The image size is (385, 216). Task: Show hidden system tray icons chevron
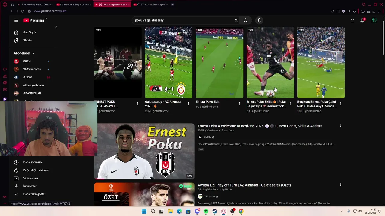(342, 211)
